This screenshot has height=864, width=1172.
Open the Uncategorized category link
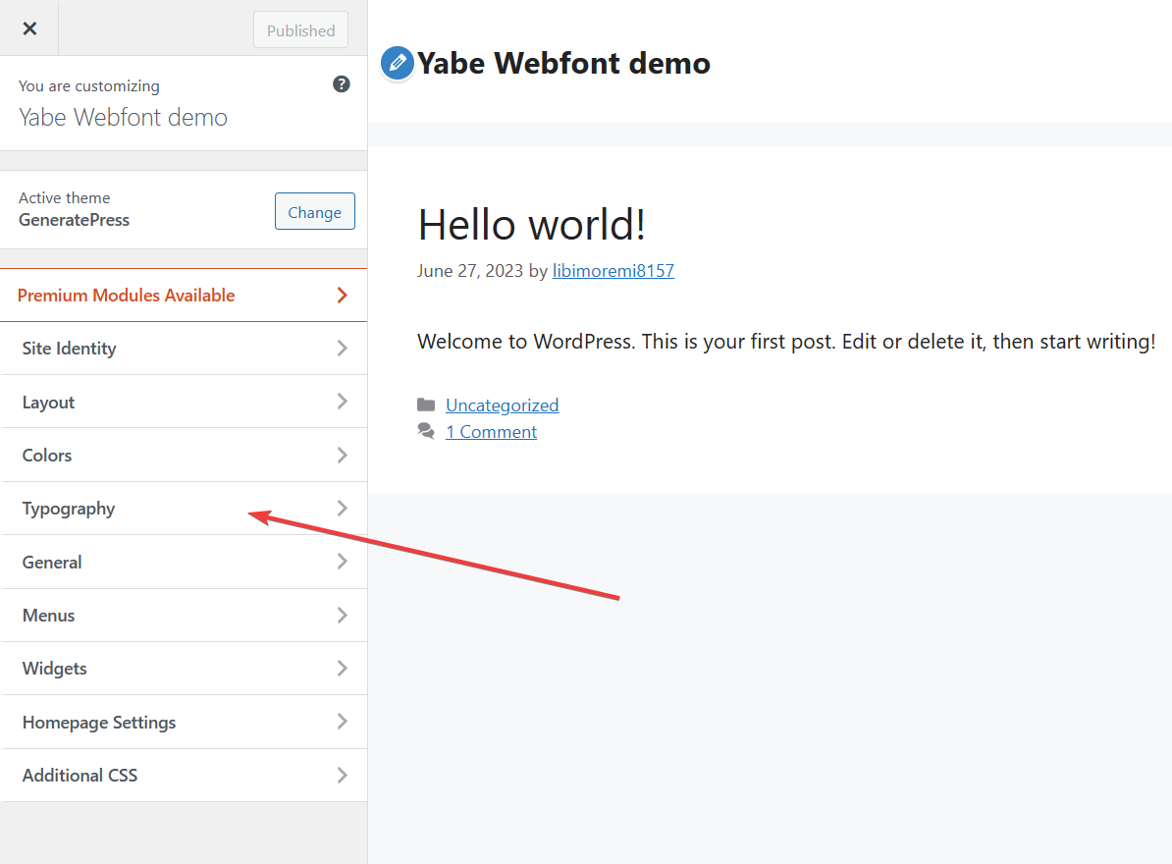tap(503, 405)
